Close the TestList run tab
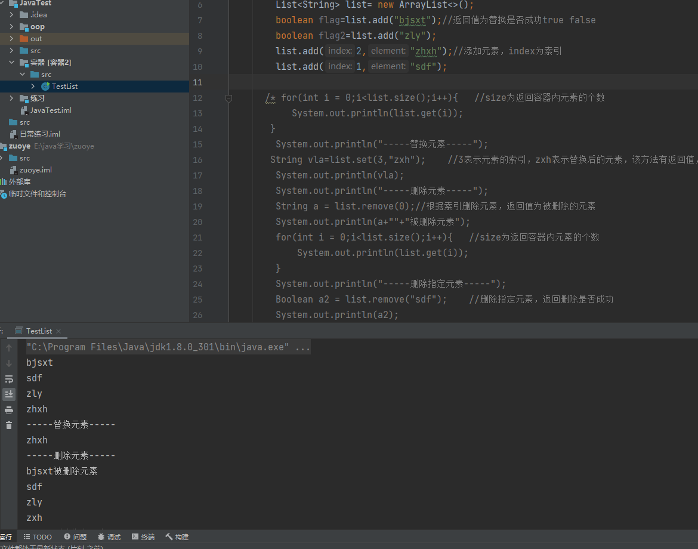The height and width of the screenshot is (549, 698). (x=58, y=331)
